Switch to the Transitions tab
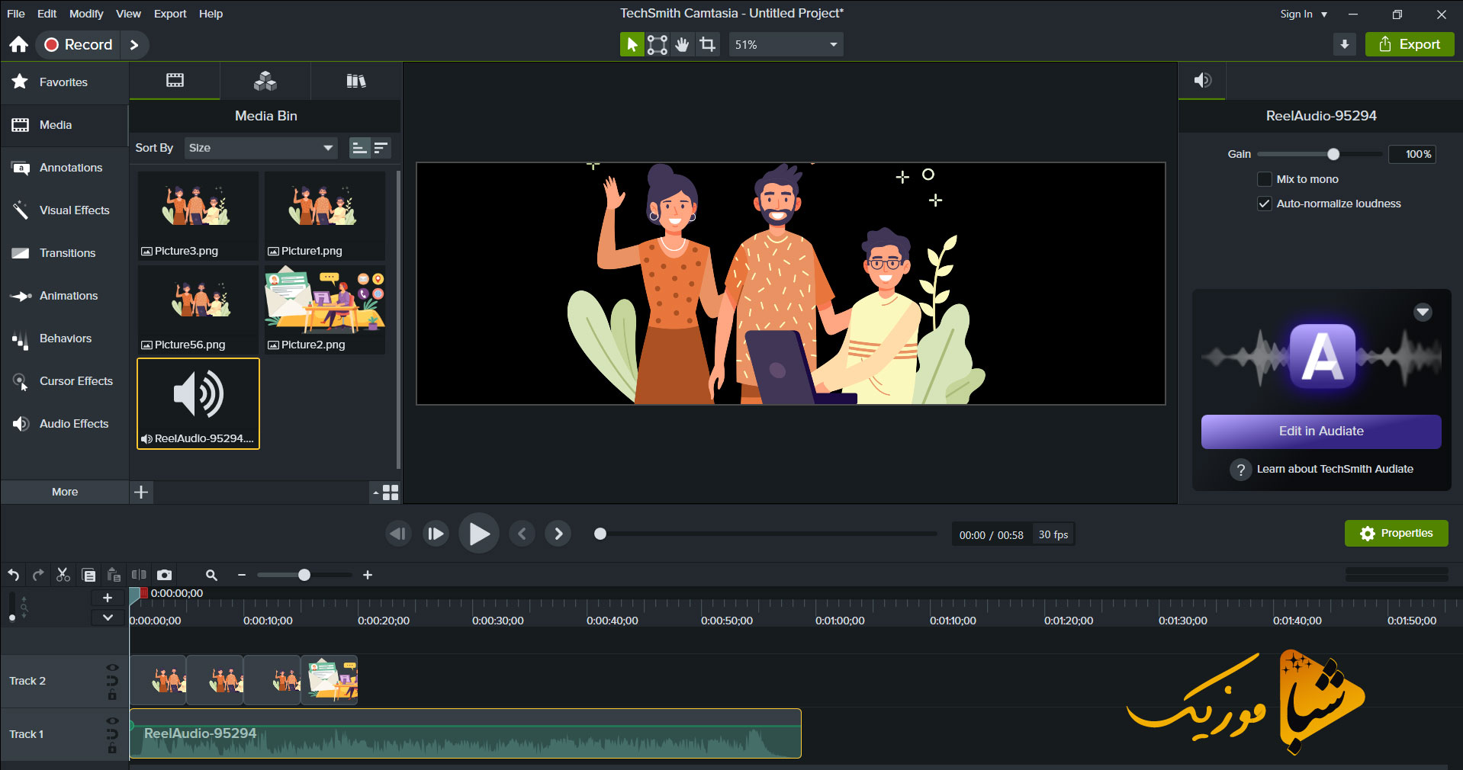Image resolution: width=1463 pixels, height=770 pixels. point(64,253)
